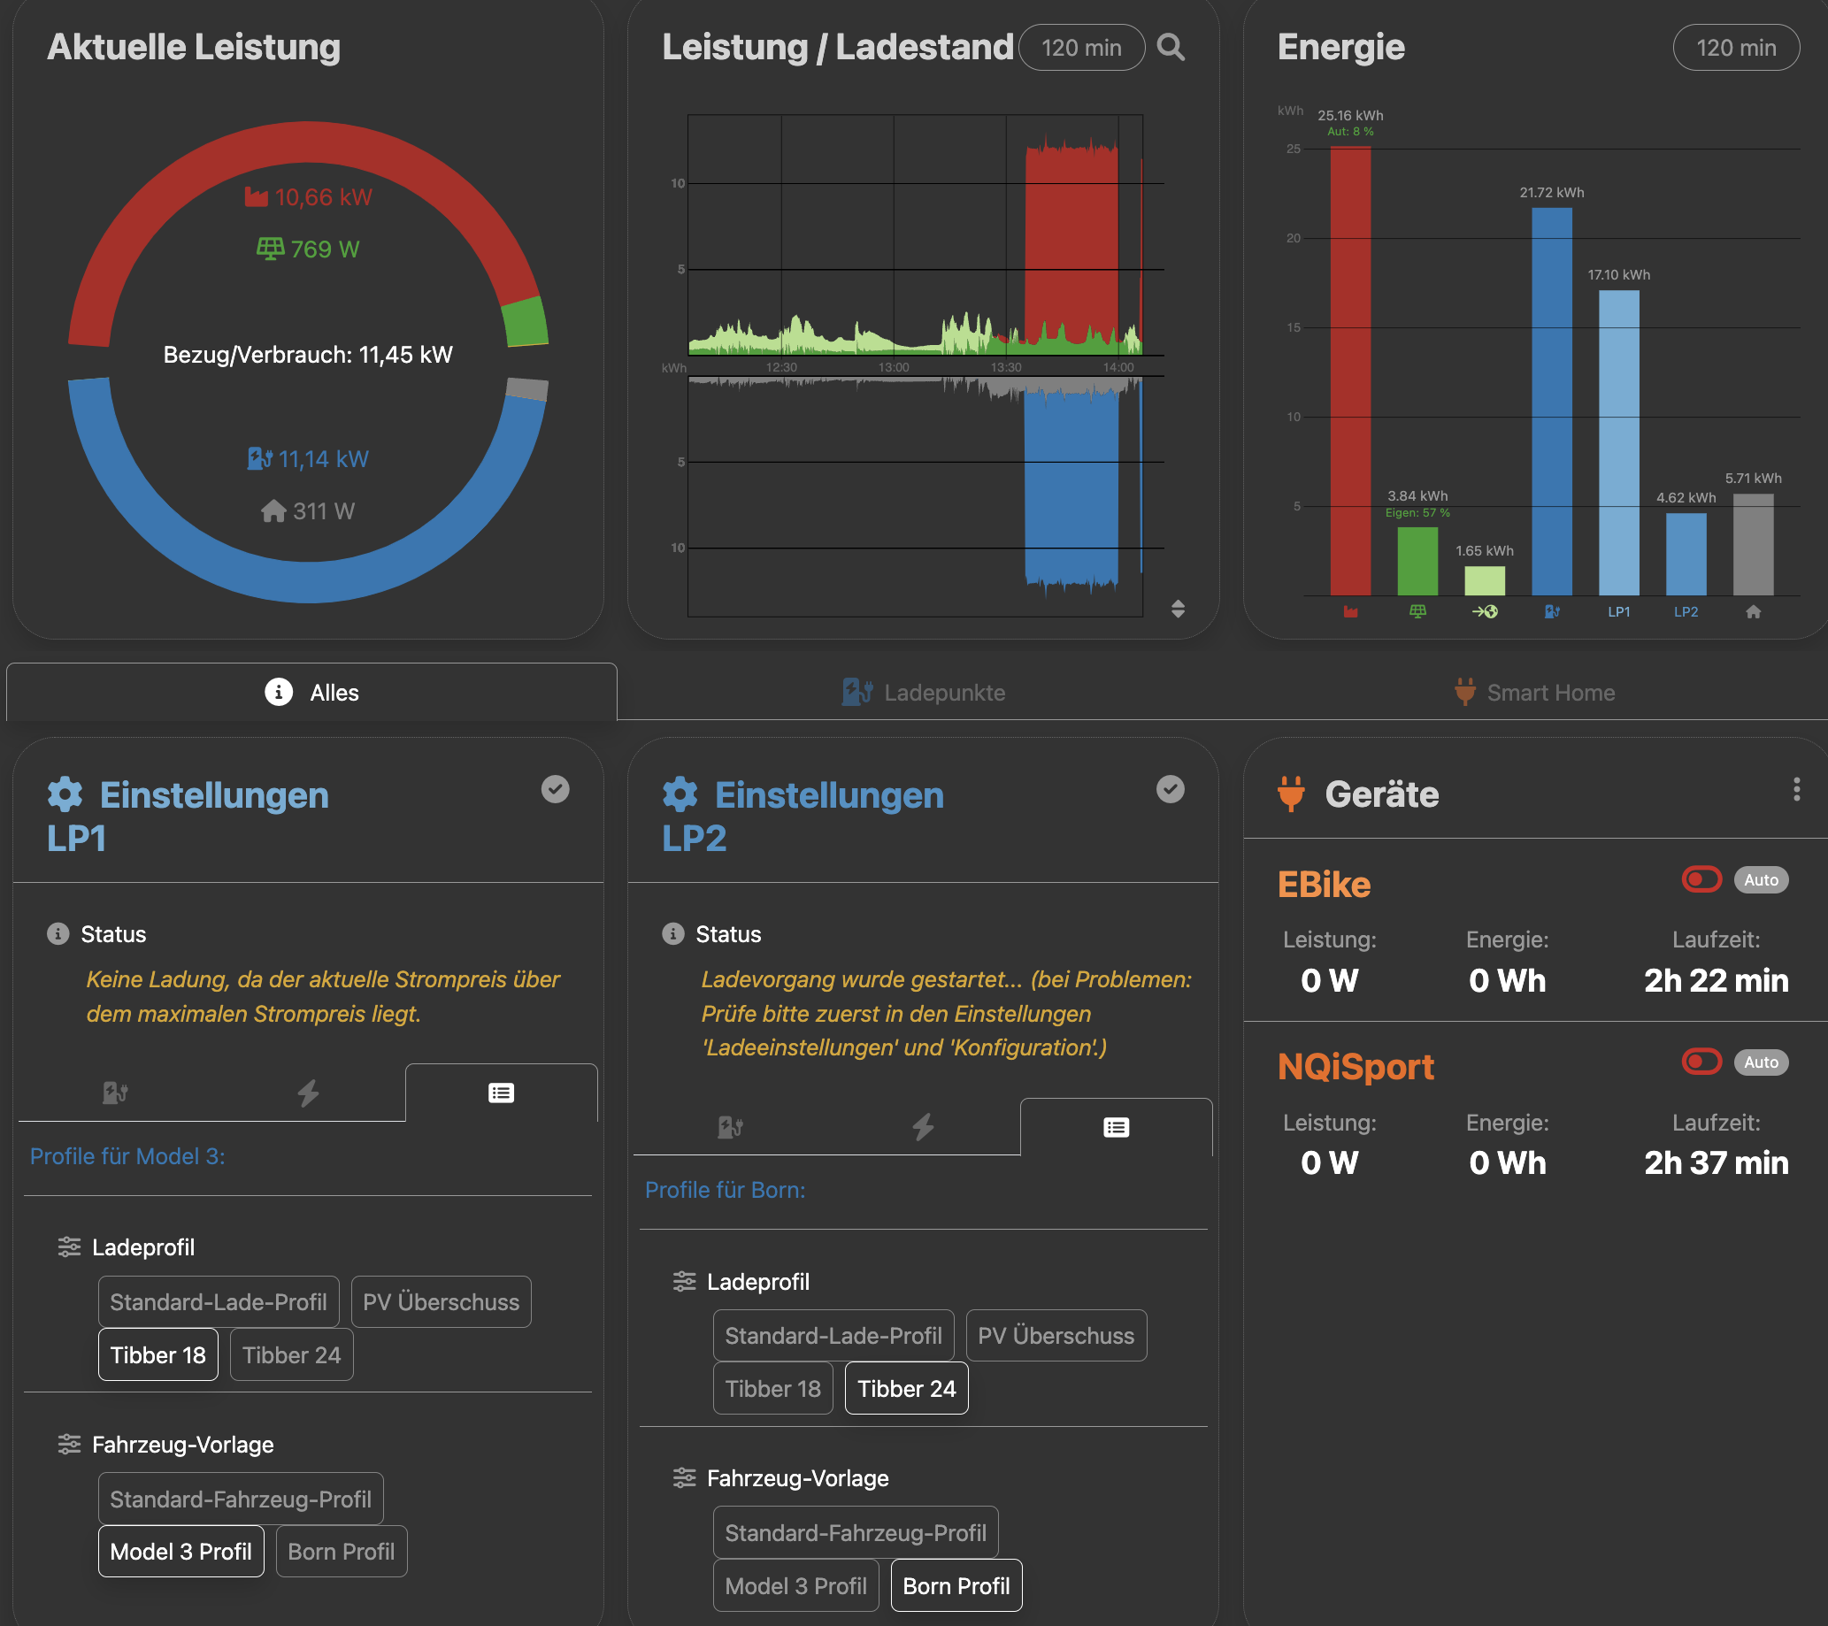Viewport: 1828px width, 1626px height.
Task: Open LP2 lightning bolt icon tab
Action: [923, 1127]
